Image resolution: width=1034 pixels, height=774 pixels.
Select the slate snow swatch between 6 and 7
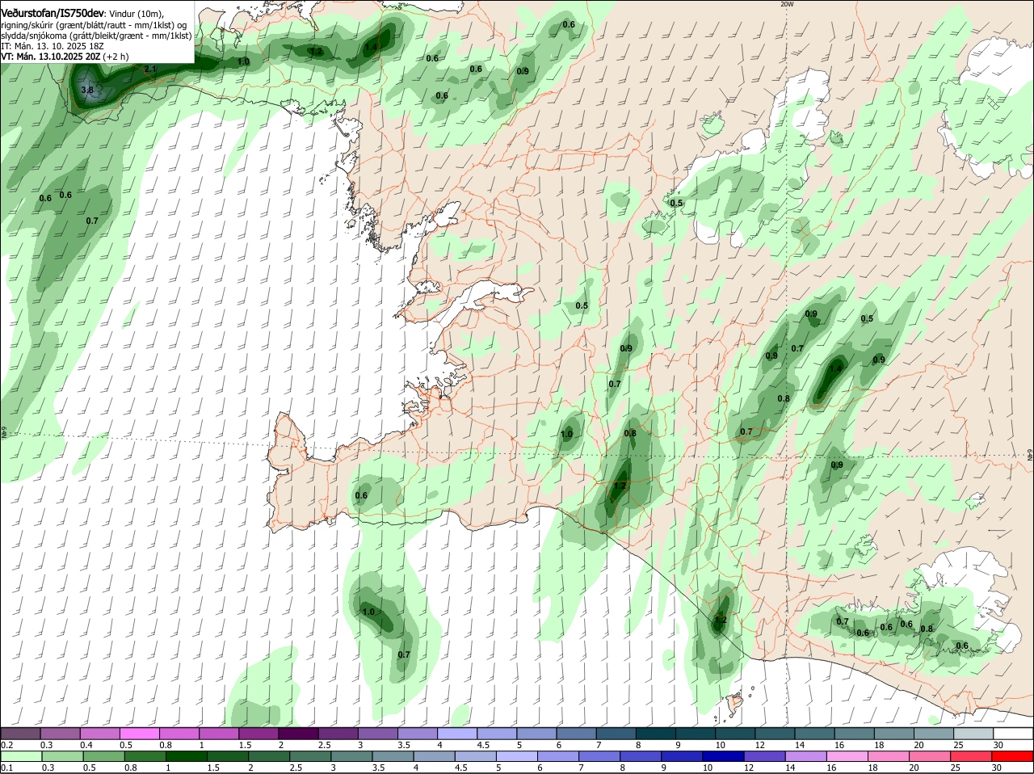(577, 734)
